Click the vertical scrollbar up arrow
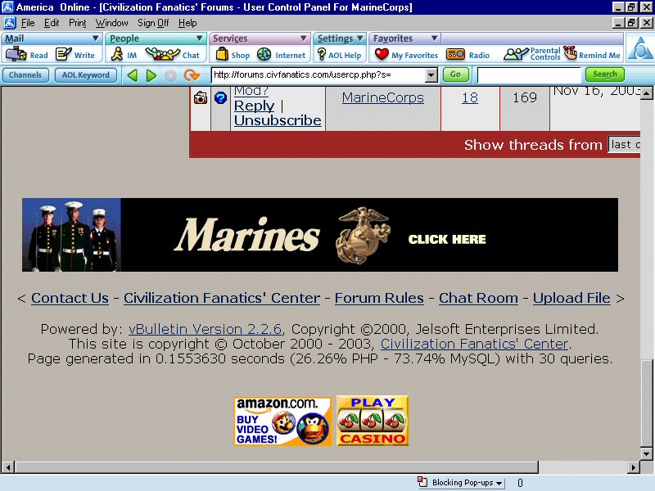 tap(646, 93)
